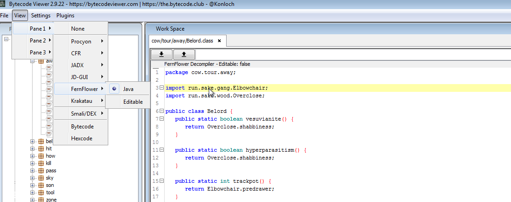Click the 'import run.sake.wood.Overclose;' line
Image resolution: width=511 pixels, height=202 pixels.
click(x=215, y=96)
